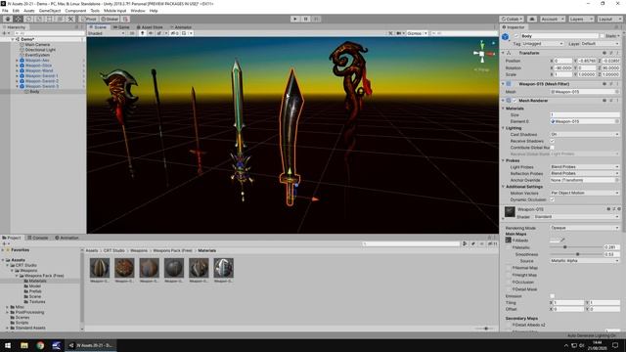Toggle Emission checkbox
This screenshot has height=352, width=626.
[552, 296]
